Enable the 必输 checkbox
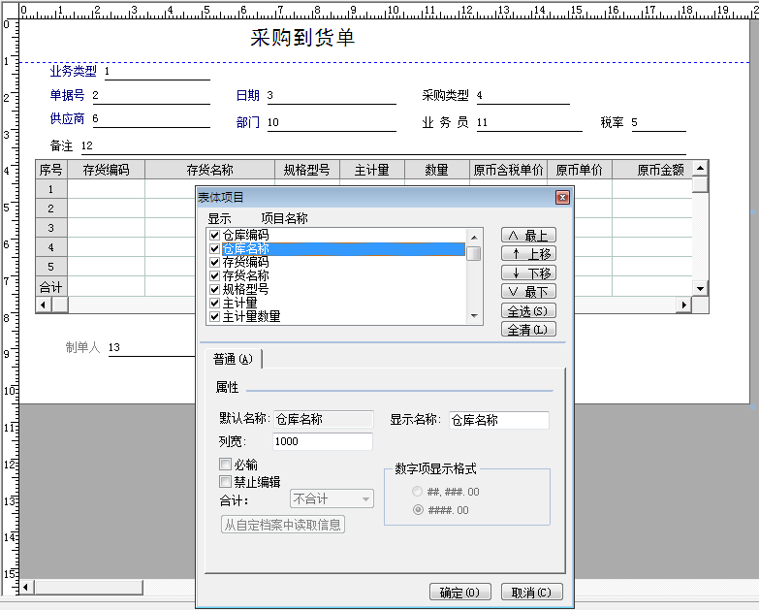Viewport: 759px width, 610px height. [226, 465]
